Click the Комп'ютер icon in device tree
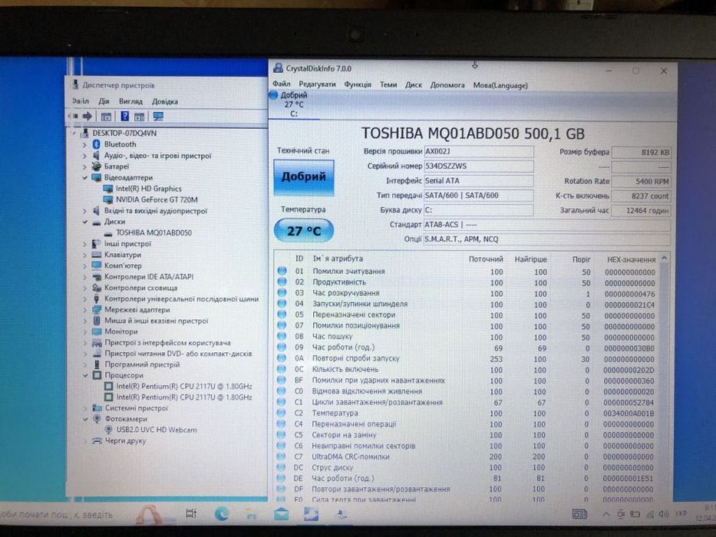This screenshot has width=716, height=537. click(97, 265)
